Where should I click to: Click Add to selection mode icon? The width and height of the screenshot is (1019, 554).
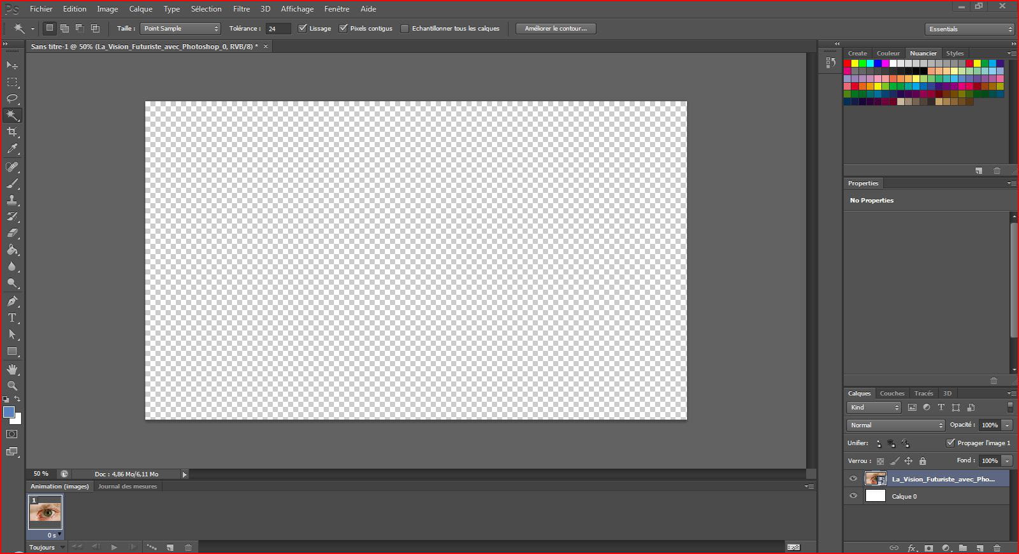[64, 28]
